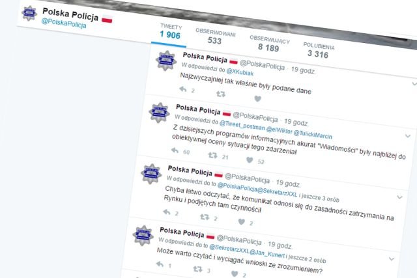
Task: Open more-options chevron on 'Może warto czytać' tweet
Action: (392, 258)
